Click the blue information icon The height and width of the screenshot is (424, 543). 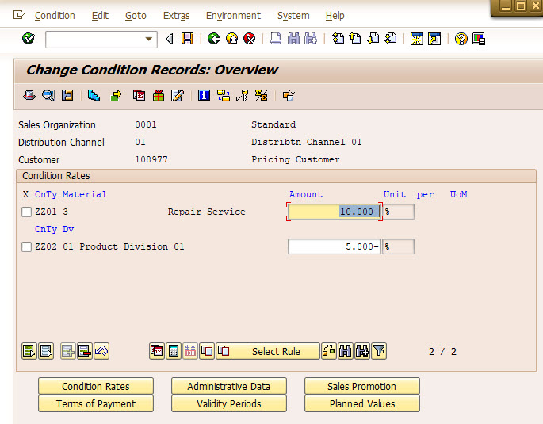[204, 96]
